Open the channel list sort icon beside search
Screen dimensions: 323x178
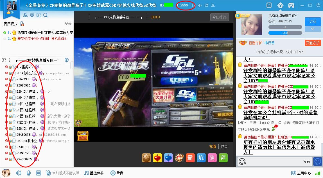39,15
